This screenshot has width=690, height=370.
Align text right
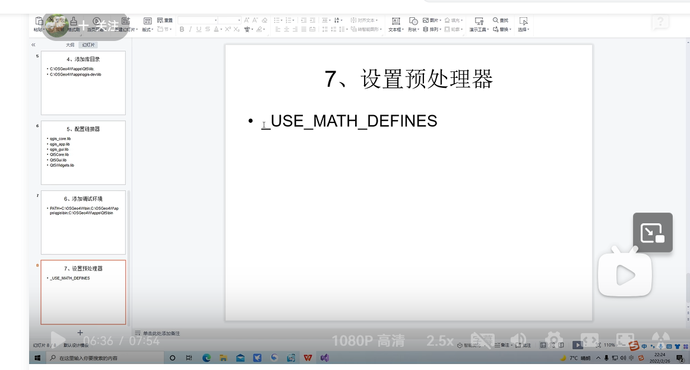[295, 30]
